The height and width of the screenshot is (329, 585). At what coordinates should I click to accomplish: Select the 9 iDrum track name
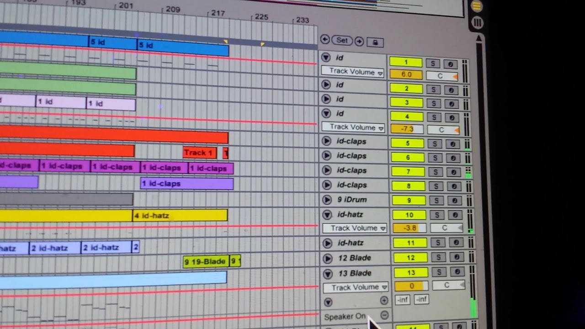click(352, 200)
